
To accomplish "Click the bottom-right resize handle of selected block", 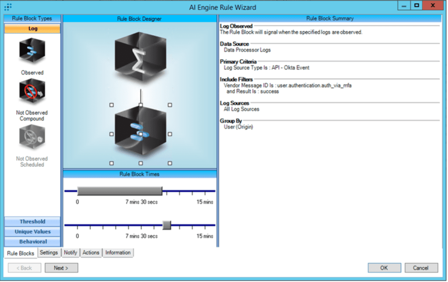I will coord(170,163).
